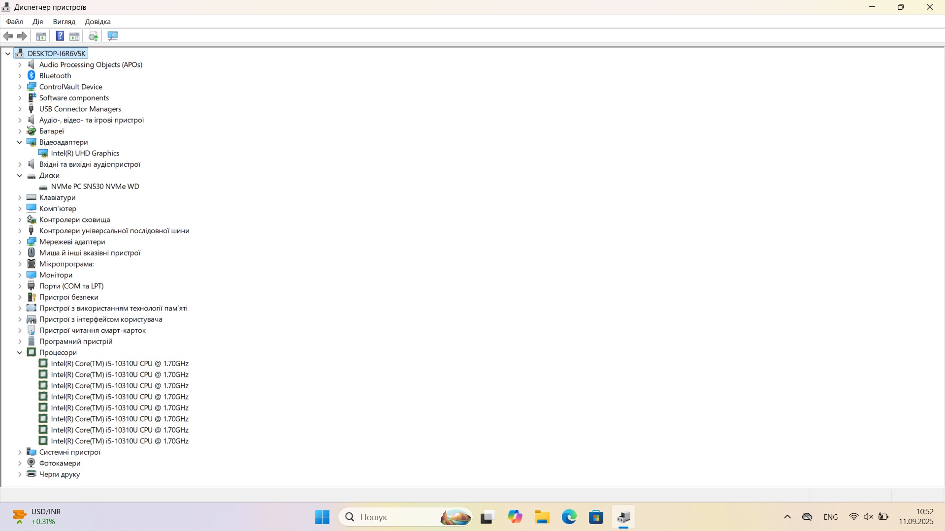Collapse the Відеоадаптери category

click(20, 142)
